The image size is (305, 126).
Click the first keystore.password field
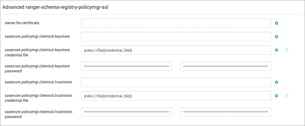click(x=126, y=66)
